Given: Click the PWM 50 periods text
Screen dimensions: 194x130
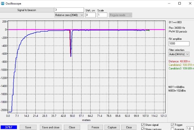Looking at the screenshot, I should pyautogui.click(x=178, y=32).
